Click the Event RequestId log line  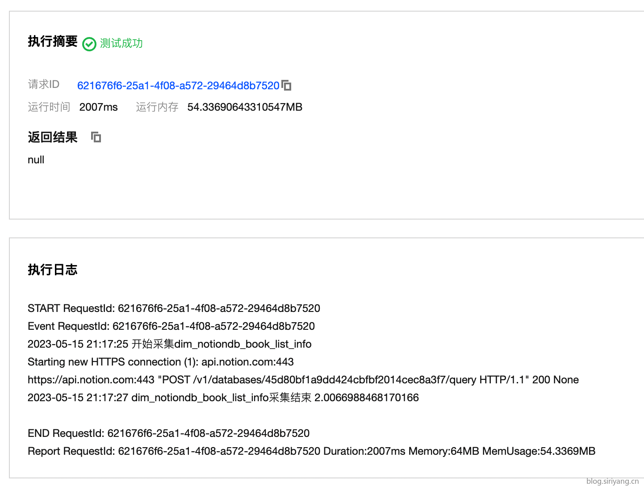click(x=171, y=326)
